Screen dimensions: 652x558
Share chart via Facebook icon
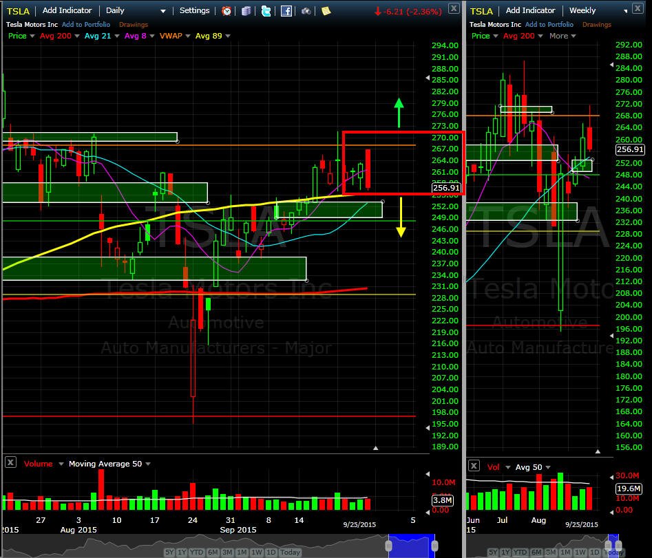[x=286, y=11]
